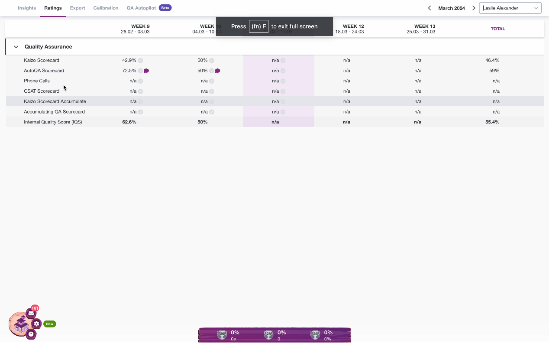Screen dimensions: 549x343
Task: Open the purple comment bubble on AutoQA 50% score
Action: click(217, 71)
